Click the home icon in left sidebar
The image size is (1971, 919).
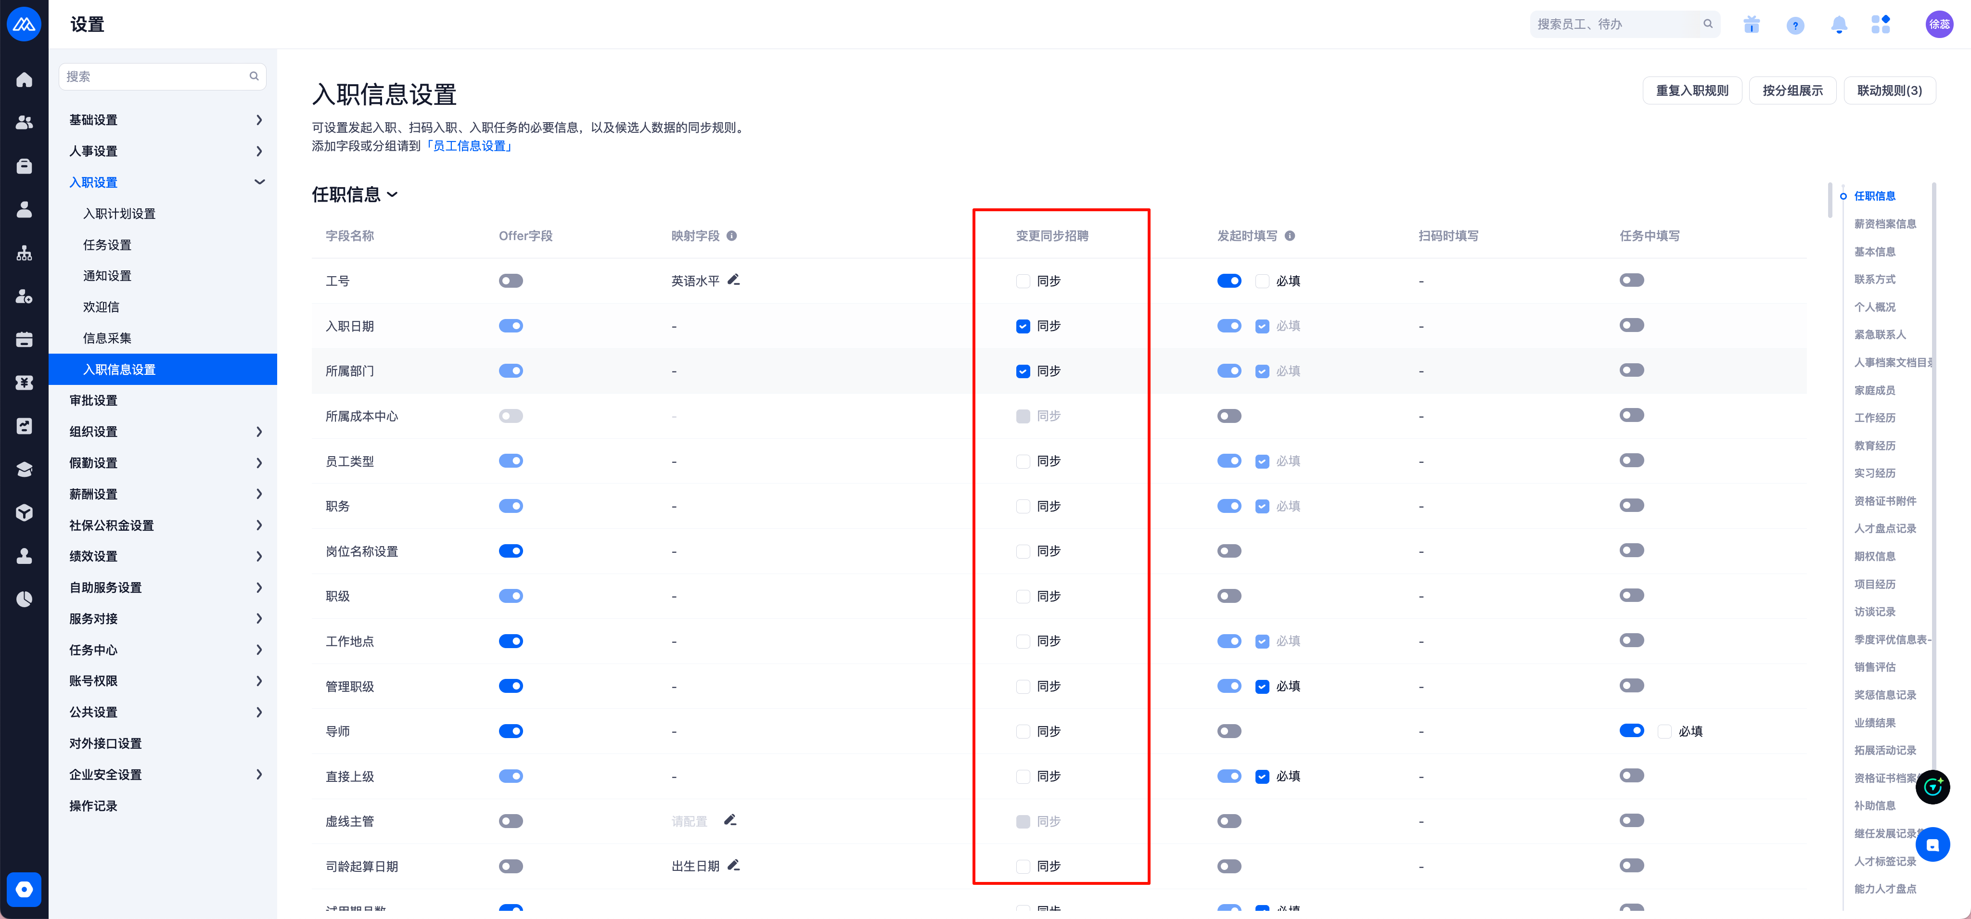click(x=25, y=79)
